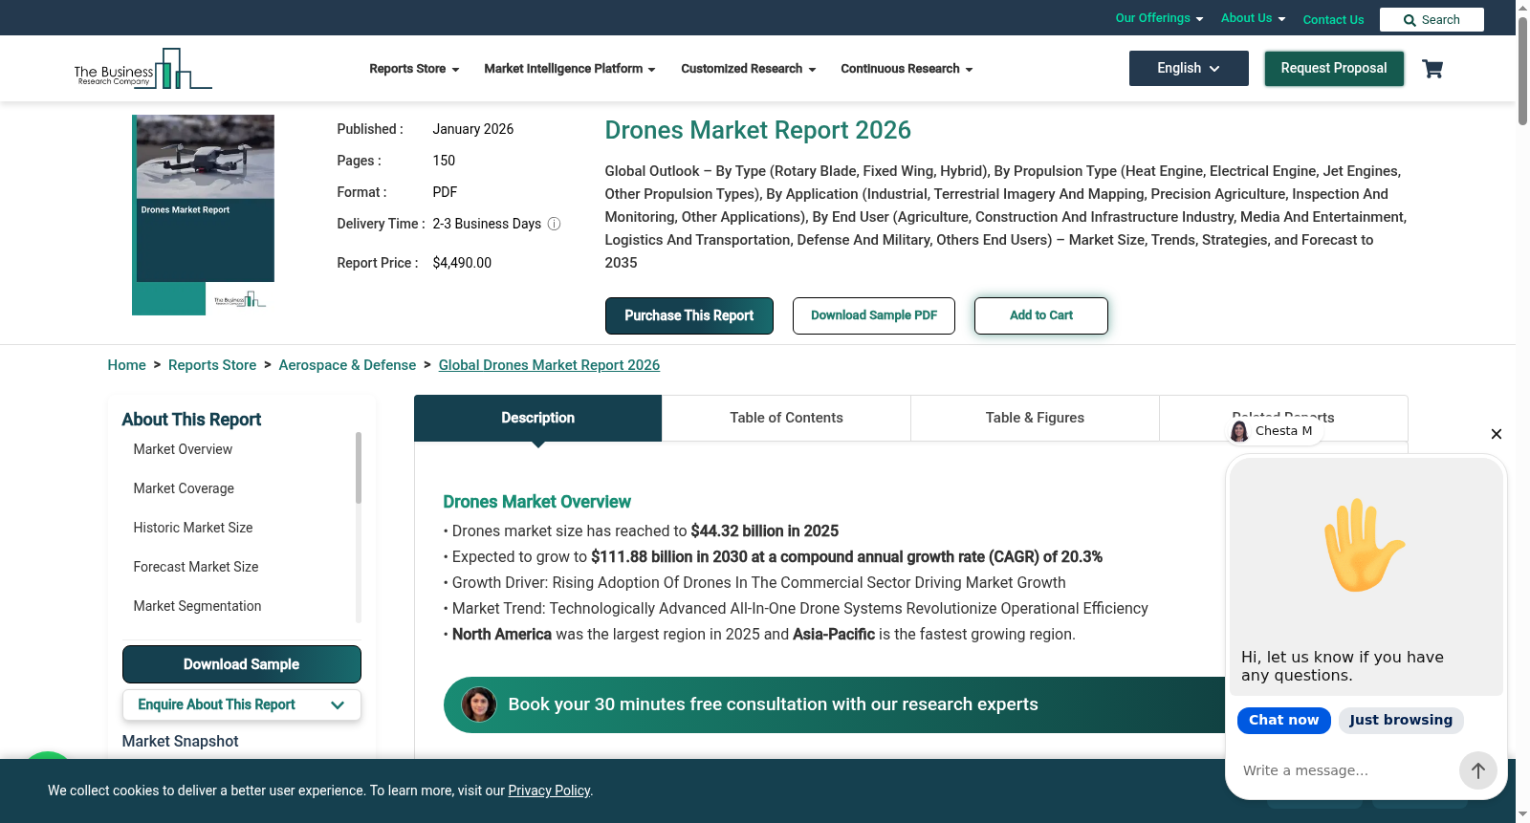1530x823 pixels.
Task: Open Reports Store menu
Action: tap(414, 69)
